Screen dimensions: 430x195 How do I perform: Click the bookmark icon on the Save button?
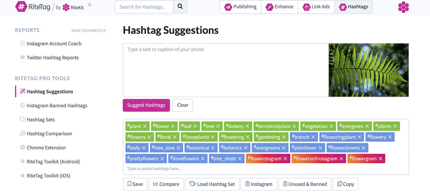point(129,184)
